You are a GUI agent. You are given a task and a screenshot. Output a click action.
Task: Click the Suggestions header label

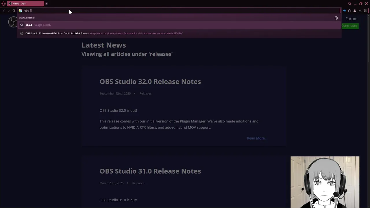(x=27, y=18)
